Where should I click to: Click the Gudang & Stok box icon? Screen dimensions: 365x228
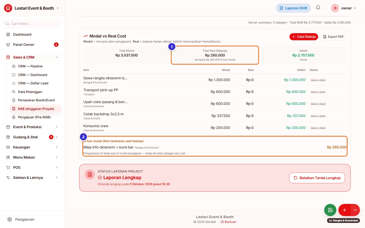tap(8, 137)
